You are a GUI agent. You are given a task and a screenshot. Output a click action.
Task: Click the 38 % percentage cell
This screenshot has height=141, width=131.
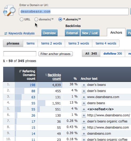71,85
